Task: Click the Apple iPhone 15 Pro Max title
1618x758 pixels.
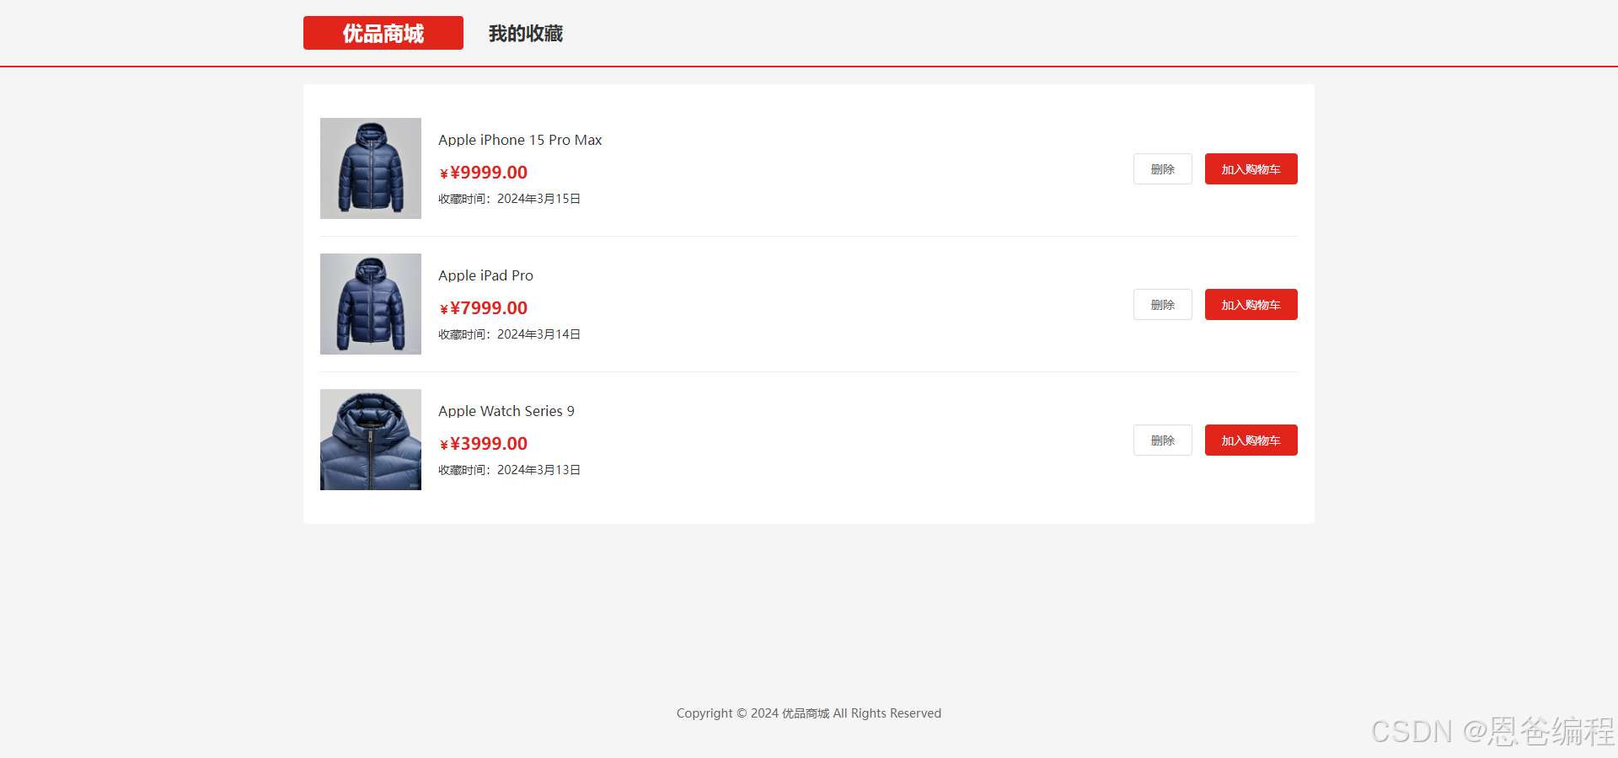Action: [520, 140]
